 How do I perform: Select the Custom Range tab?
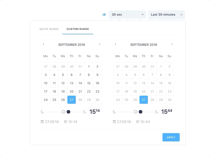coord(78,29)
